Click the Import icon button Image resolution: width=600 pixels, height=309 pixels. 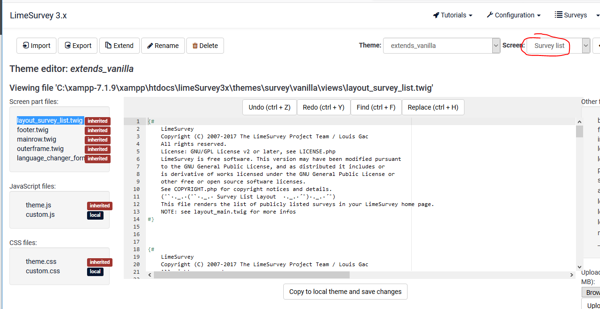pos(26,46)
